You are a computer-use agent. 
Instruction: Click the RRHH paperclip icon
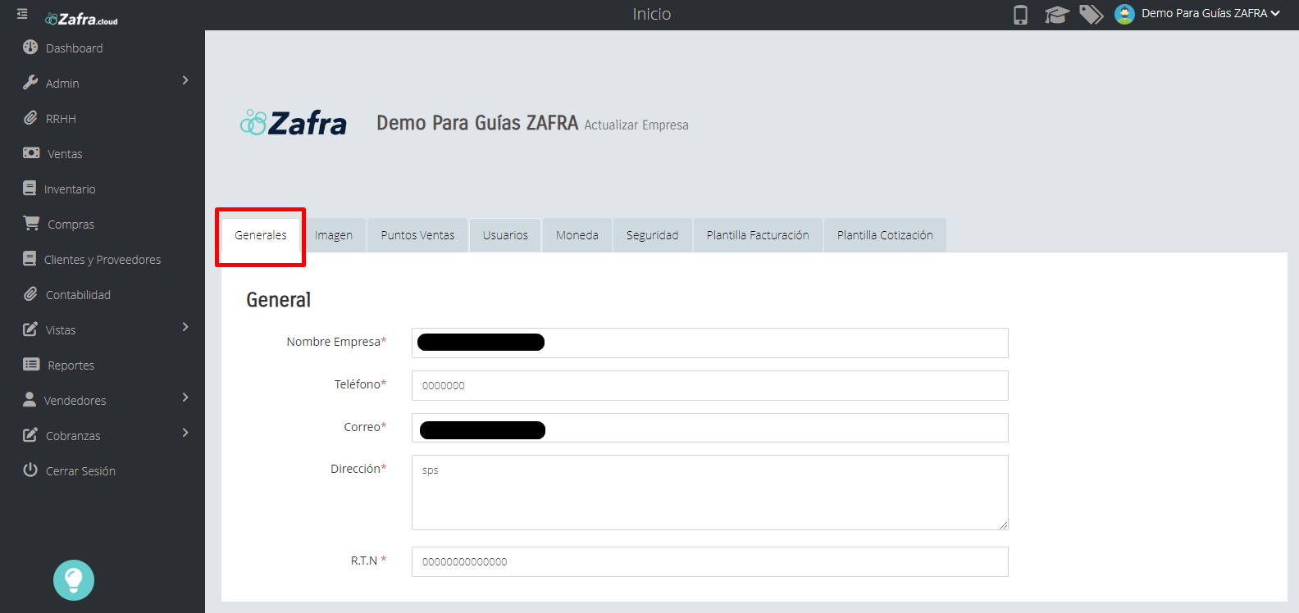point(30,118)
